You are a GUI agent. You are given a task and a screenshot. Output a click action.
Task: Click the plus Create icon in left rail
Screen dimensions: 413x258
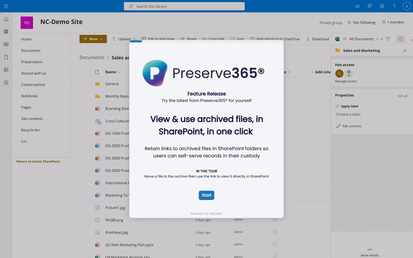pos(6,83)
